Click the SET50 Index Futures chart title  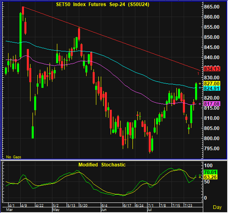pos(103,4)
